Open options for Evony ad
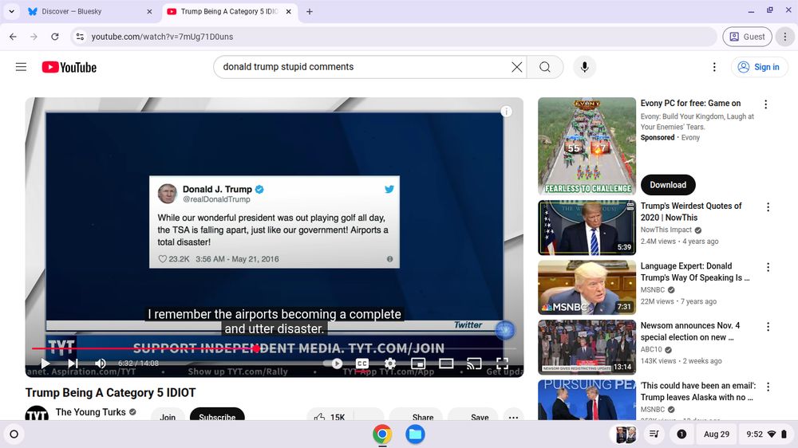Image resolution: width=798 pixels, height=448 pixels. (x=765, y=104)
